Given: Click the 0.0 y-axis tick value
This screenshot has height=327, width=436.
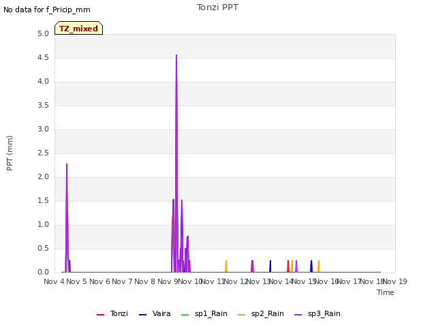Looking at the screenshot, I should click(x=43, y=272).
